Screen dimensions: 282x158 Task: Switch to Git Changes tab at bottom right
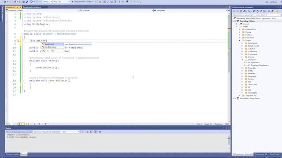tap(267, 154)
